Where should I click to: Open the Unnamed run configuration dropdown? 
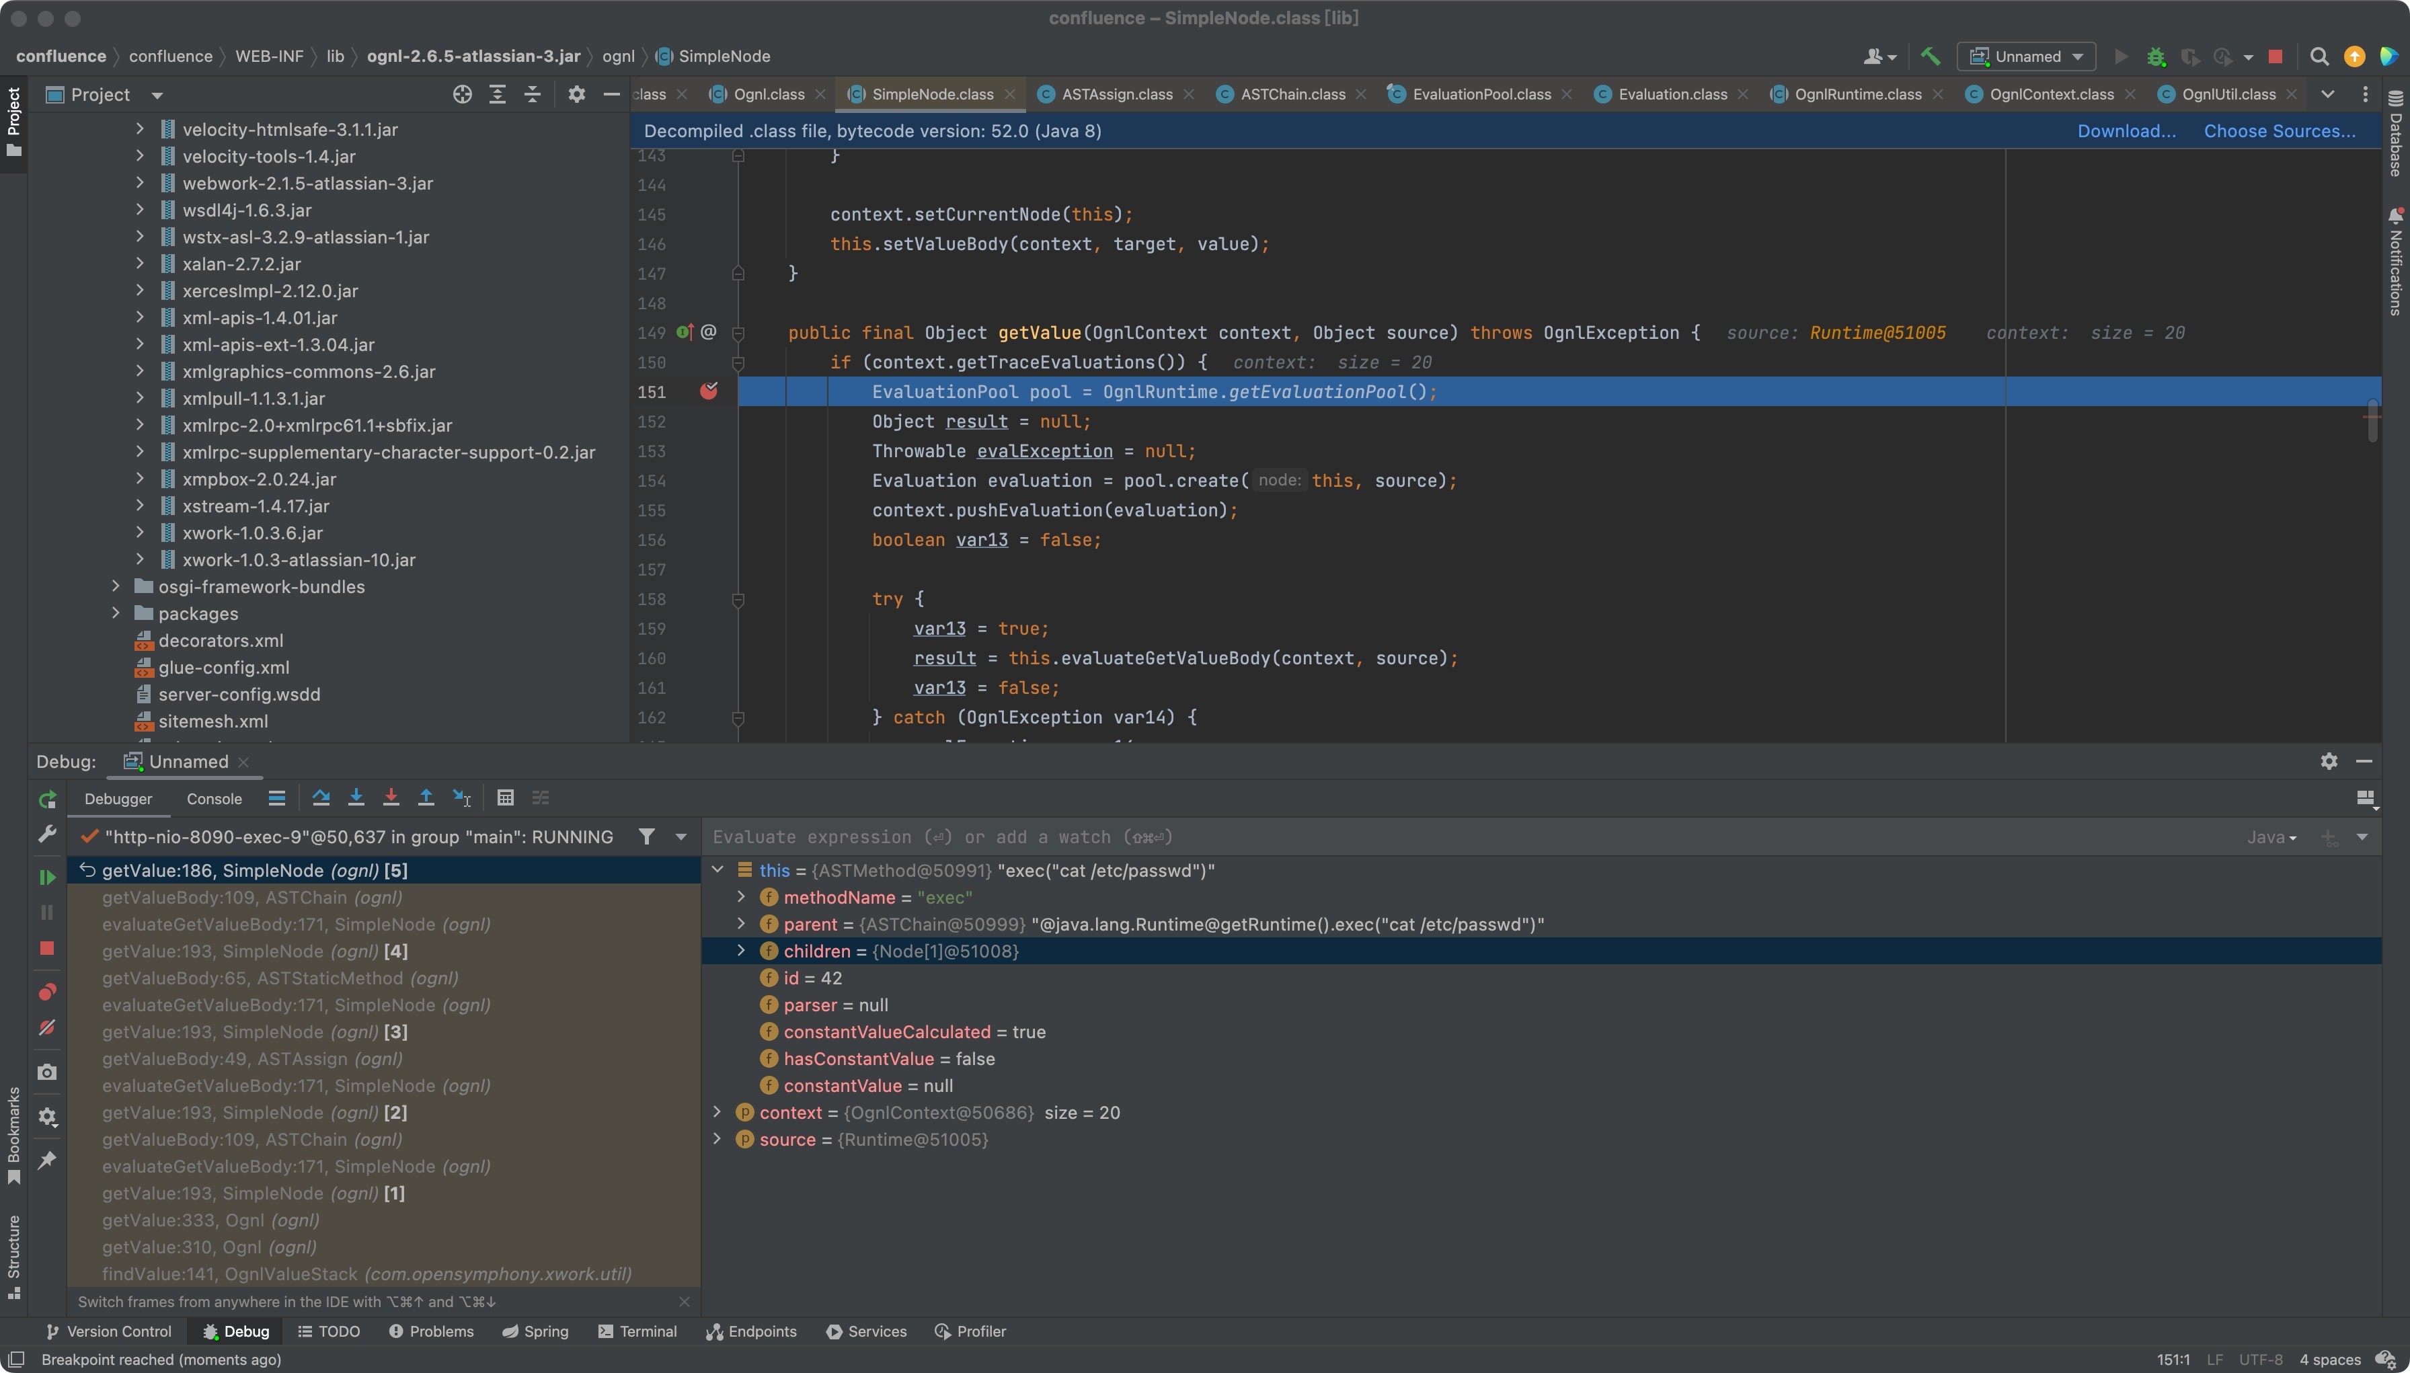2026,56
